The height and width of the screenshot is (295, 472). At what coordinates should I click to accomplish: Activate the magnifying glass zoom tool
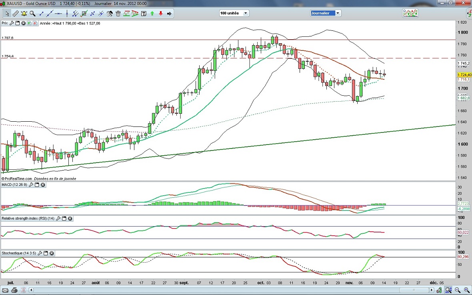tap(32, 14)
